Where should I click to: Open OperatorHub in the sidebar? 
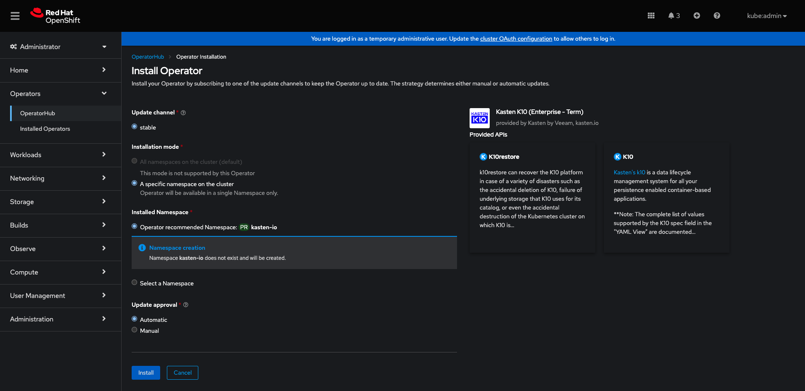66,113
